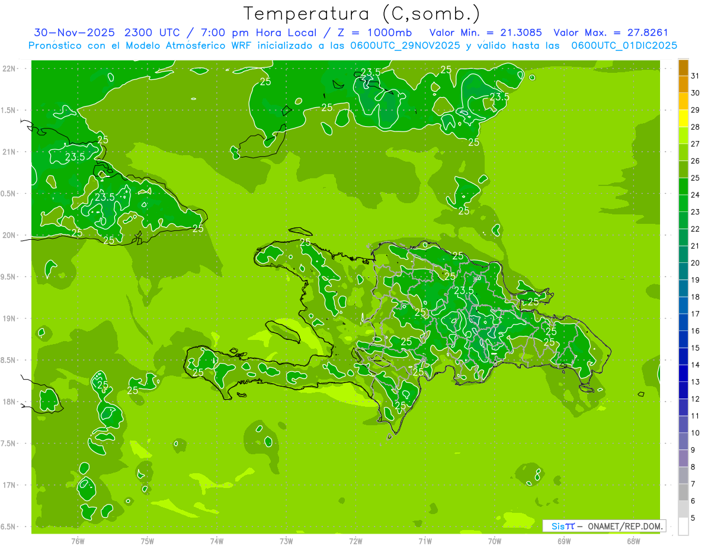This screenshot has height=549, width=711.
Task: Select 'Valor Max. = 27.8261' text
Action: 611,33
